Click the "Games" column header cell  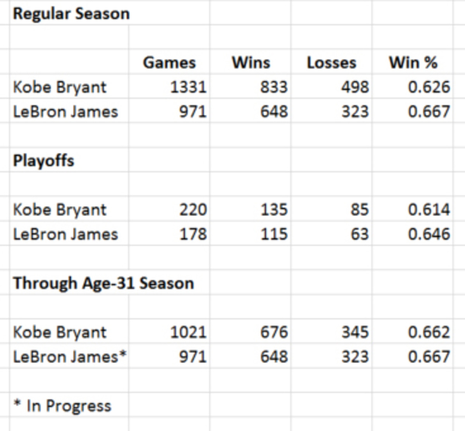169,63
